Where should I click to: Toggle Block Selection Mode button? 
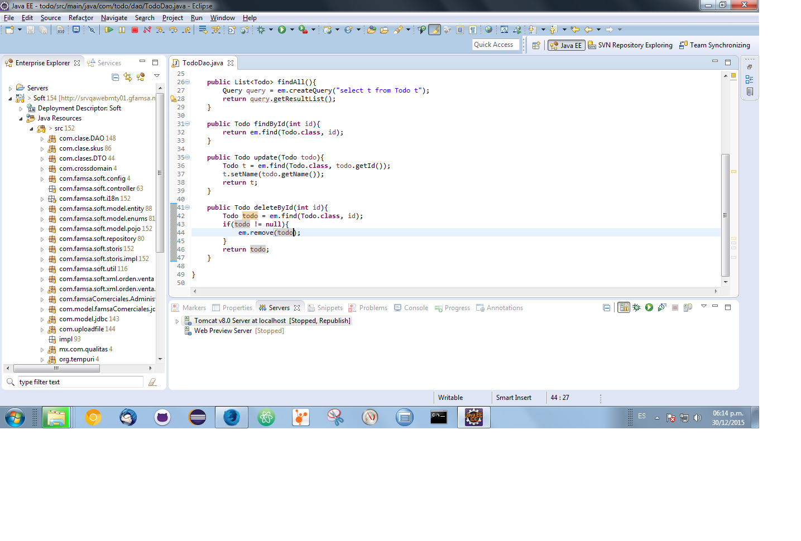pyautogui.click(x=460, y=30)
